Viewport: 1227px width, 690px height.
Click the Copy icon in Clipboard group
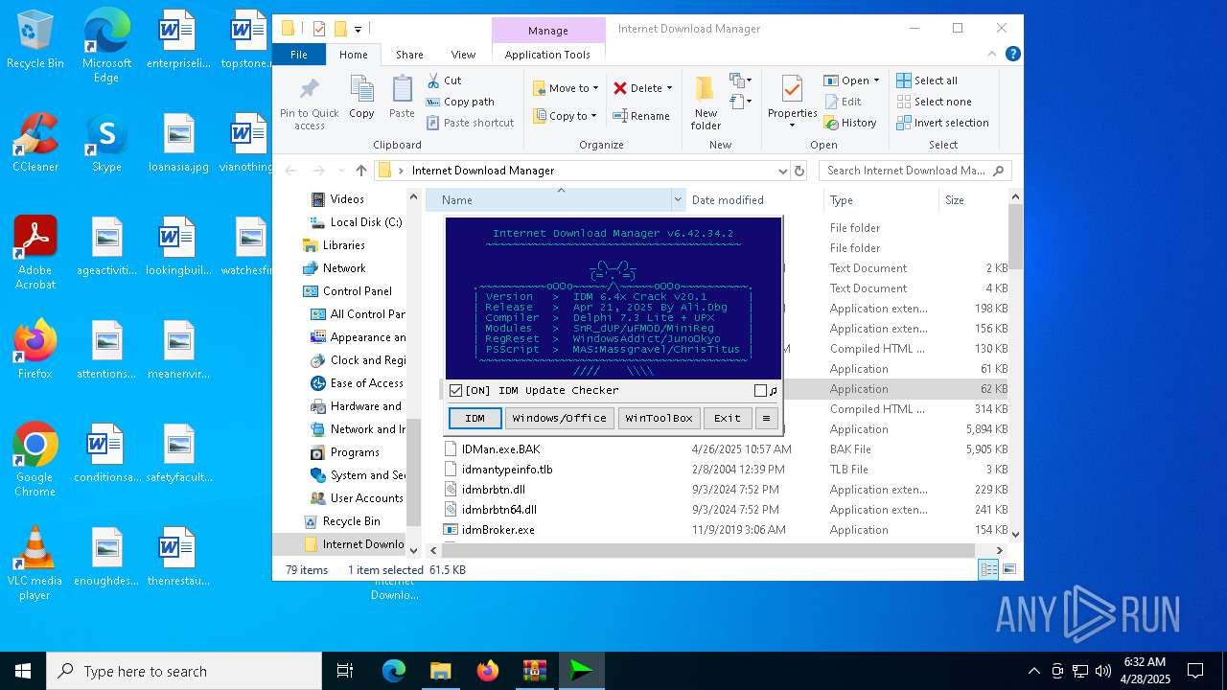[x=361, y=90]
